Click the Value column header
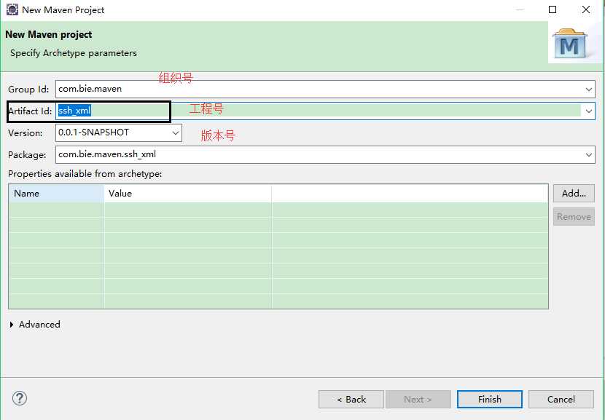605x420 pixels. 188,193
